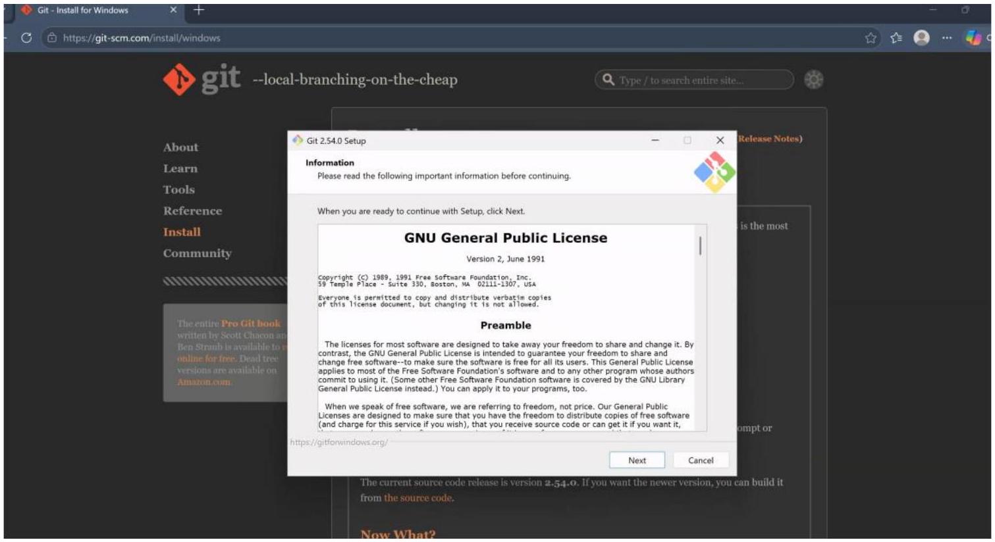The height and width of the screenshot is (542, 995).
Task: Click the Version 2, June 1991 text
Action: click(x=506, y=259)
